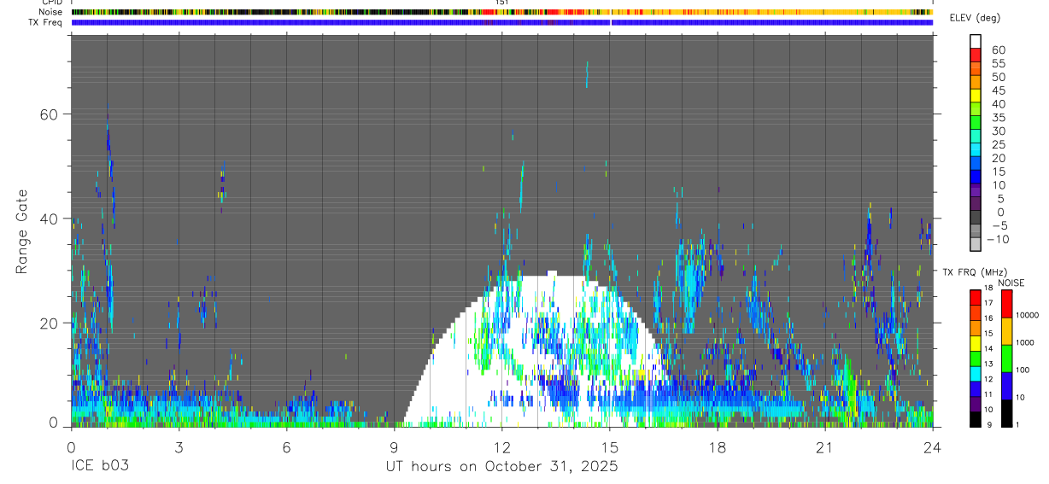Viewport: 1049px width, 484px height.
Task: Click the 25 label on ELEV color bar
Action: click(999, 145)
